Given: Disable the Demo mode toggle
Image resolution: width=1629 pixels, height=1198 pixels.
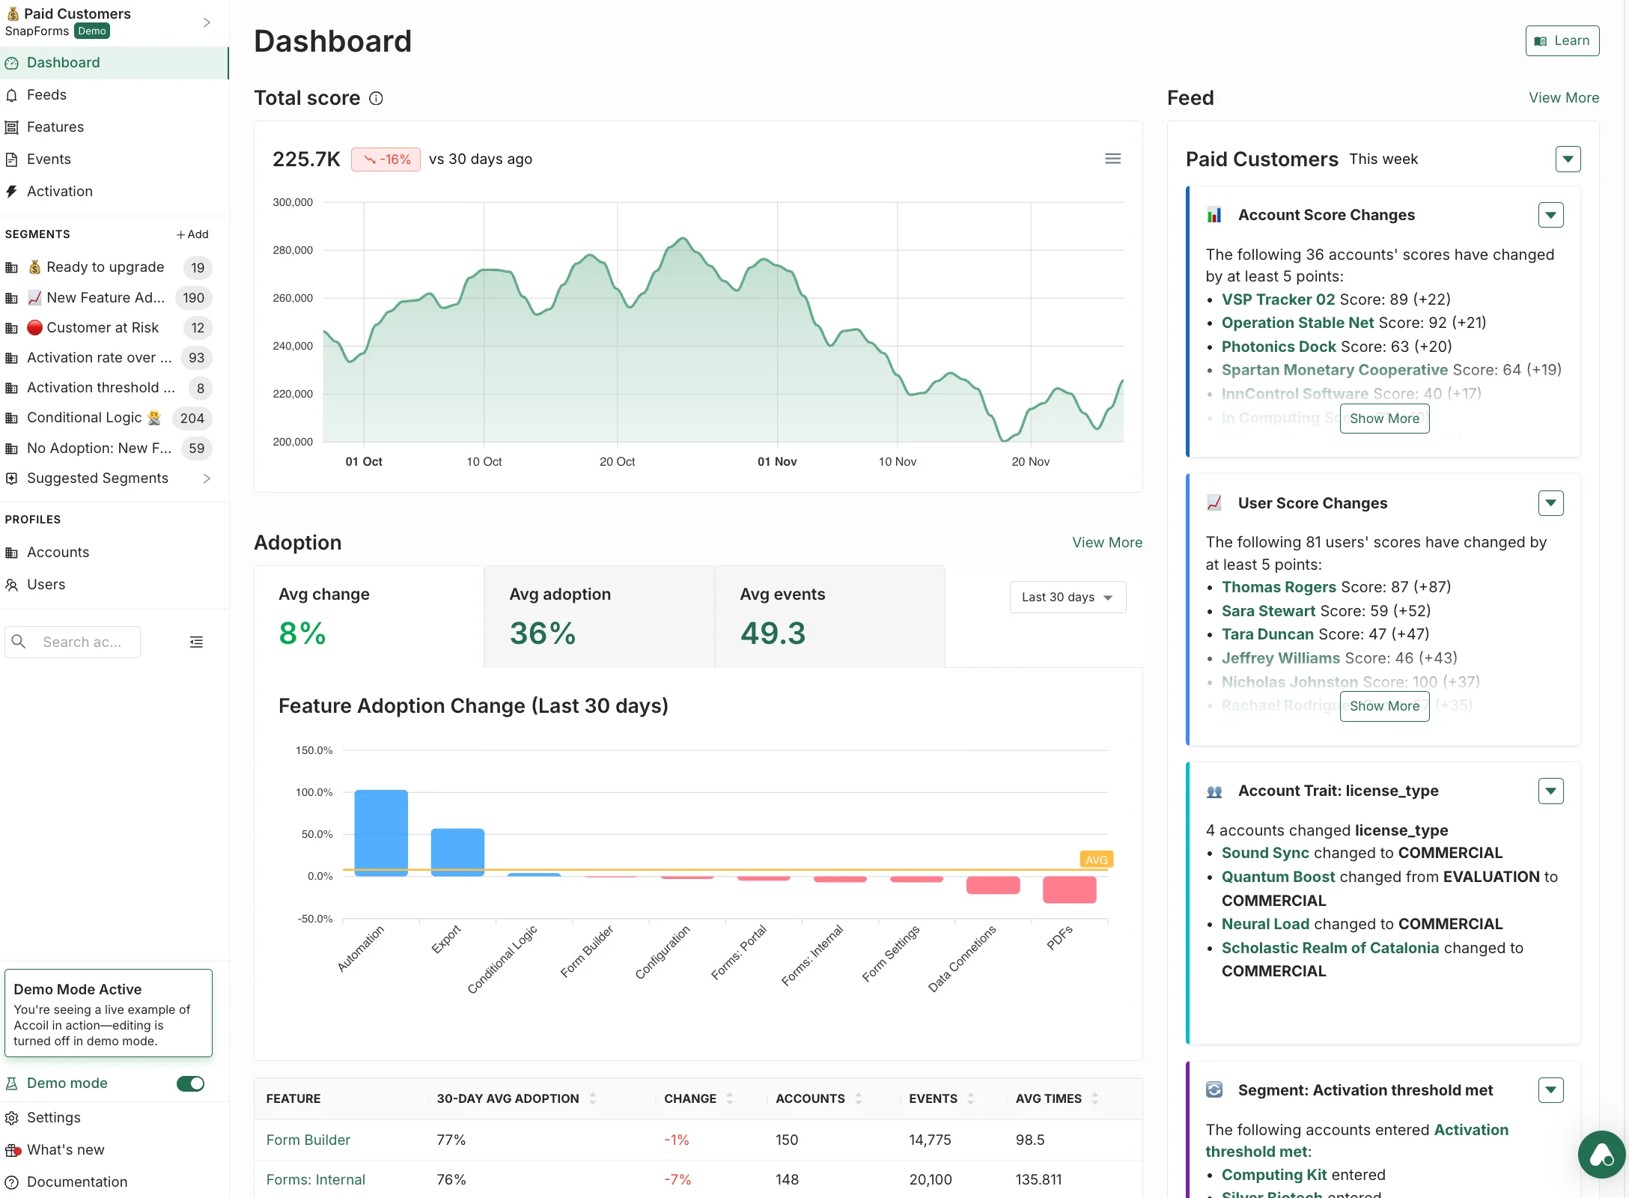Looking at the screenshot, I should click(190, 1083).
